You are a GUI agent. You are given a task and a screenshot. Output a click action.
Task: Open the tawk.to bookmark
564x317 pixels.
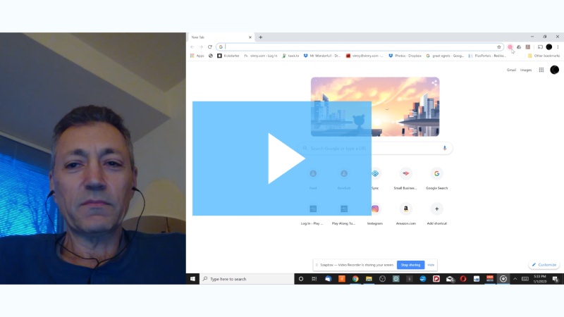pos(290,56)
